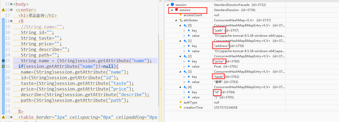
Task: Collapse the attributes ConcurrentHashMap node
Action: (x=176, y=20)
